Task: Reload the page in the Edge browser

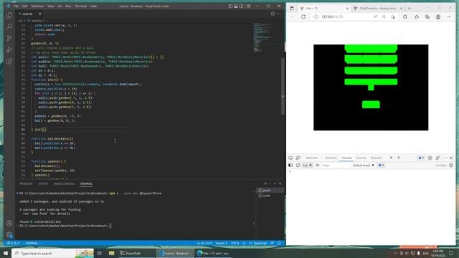Action: tap(303, 16)
